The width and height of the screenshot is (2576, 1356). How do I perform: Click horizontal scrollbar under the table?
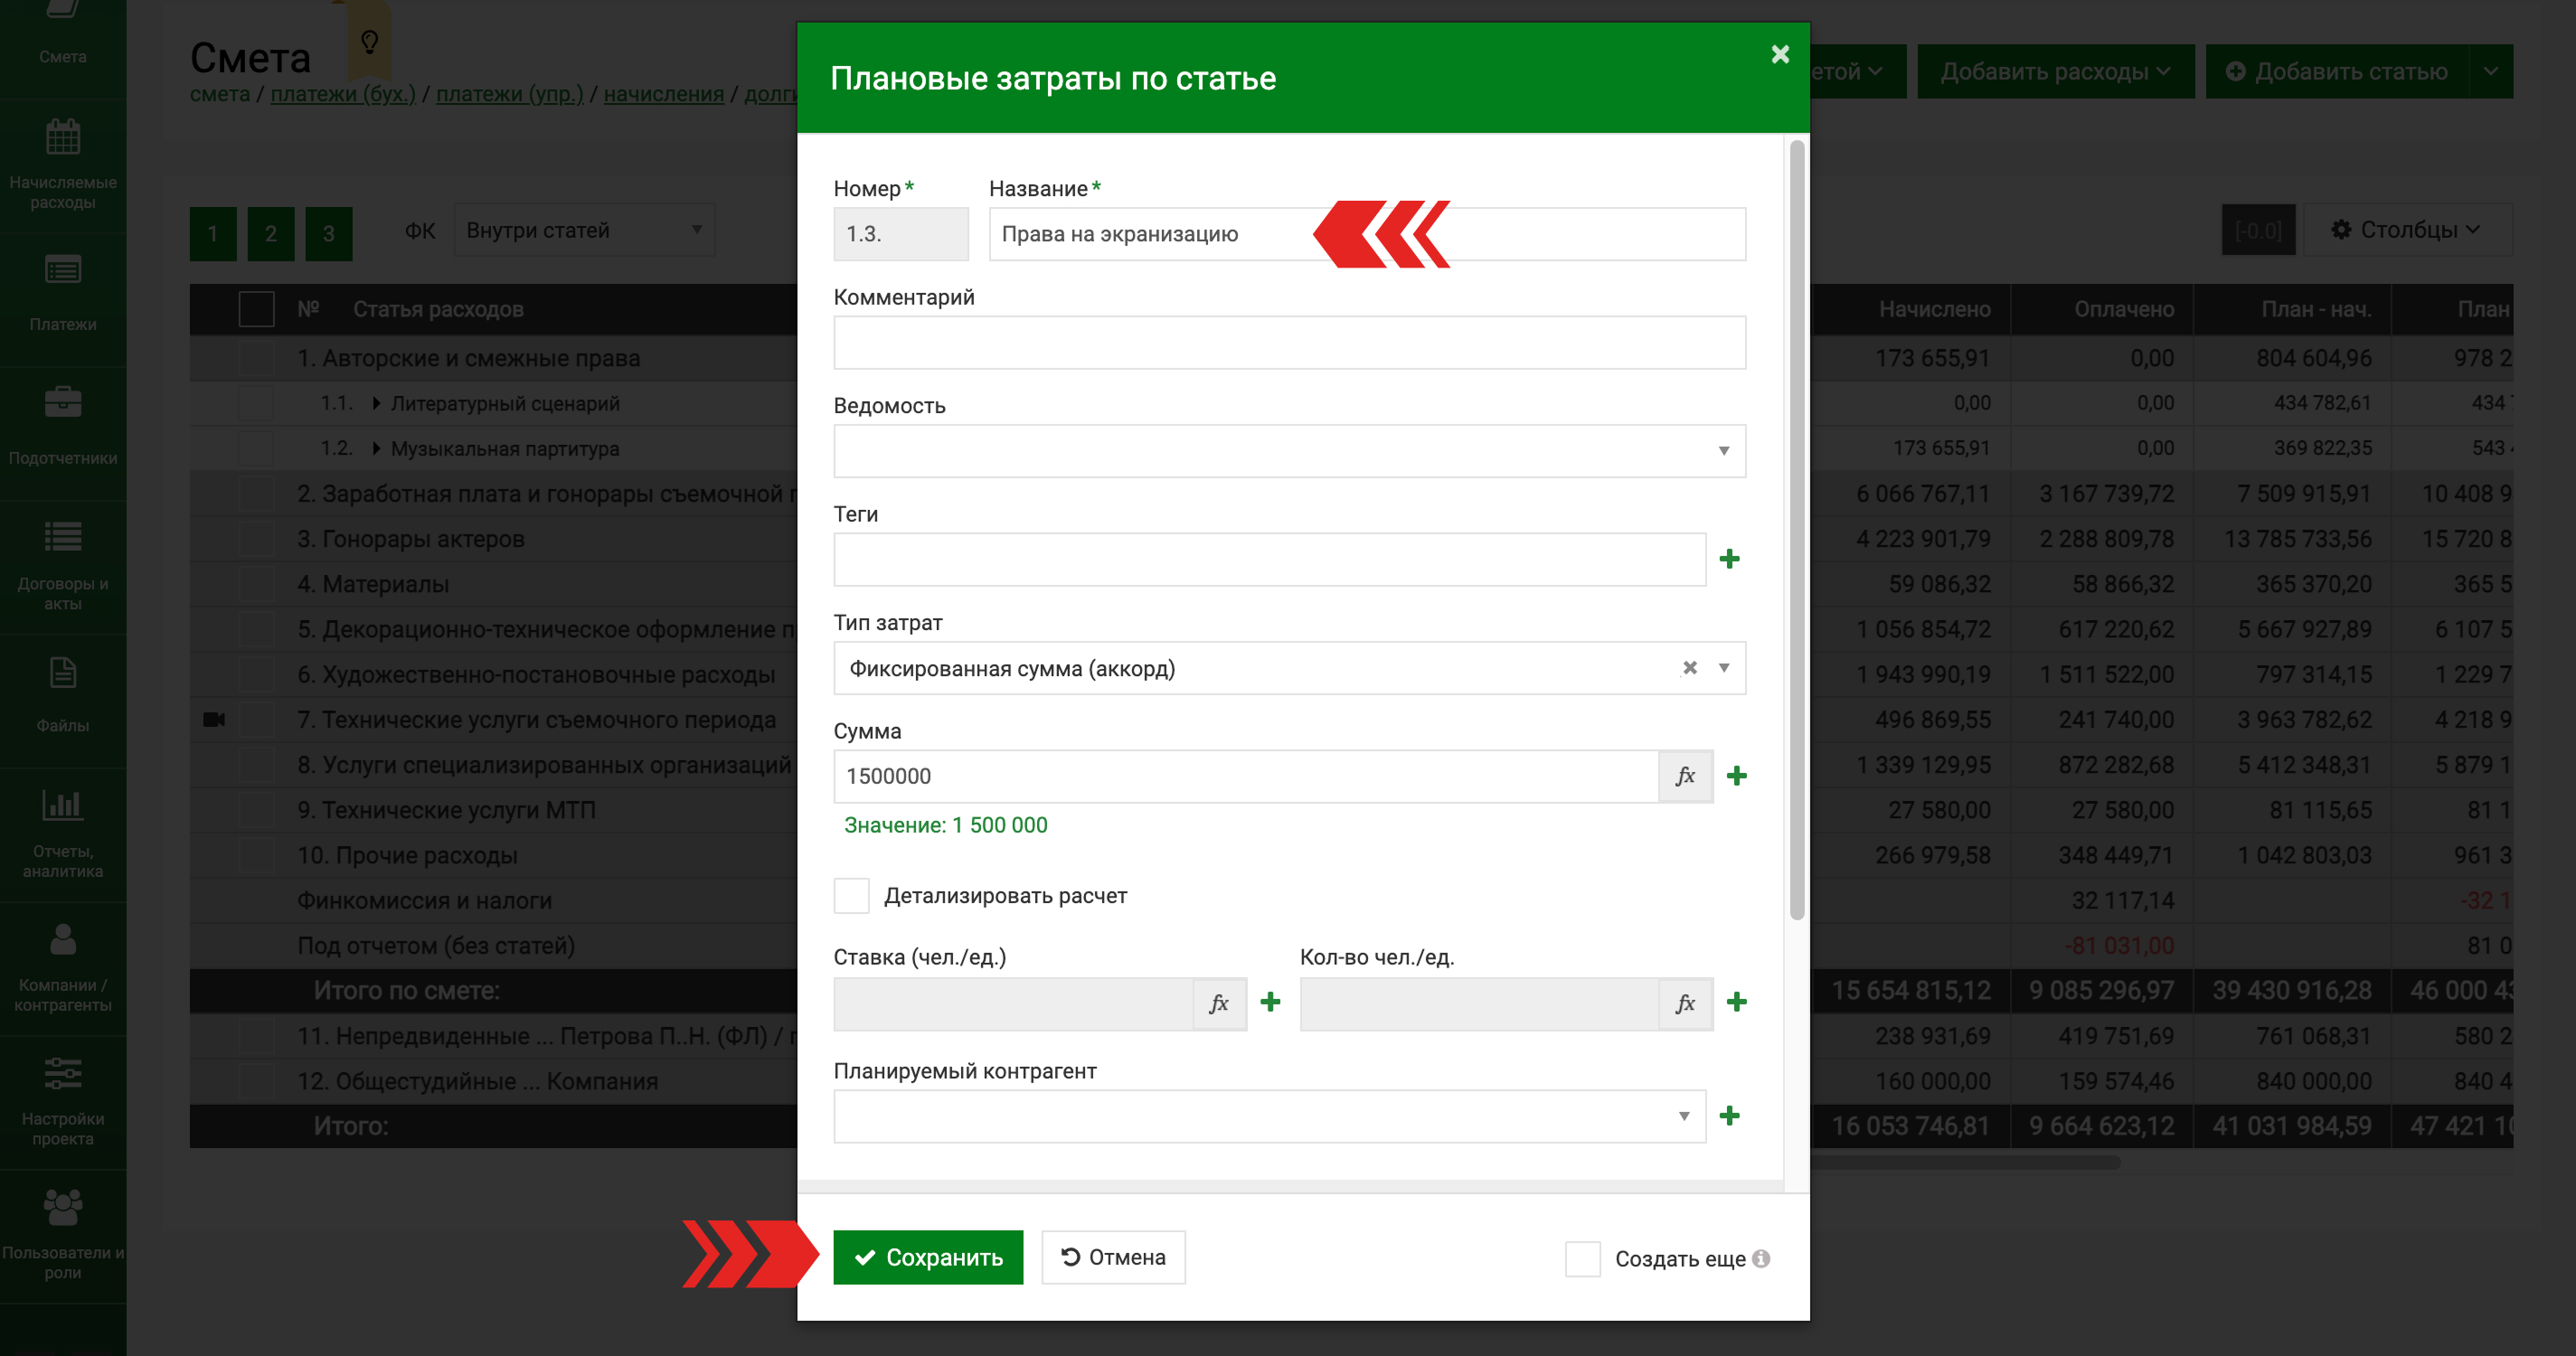coord(1965,1162)
